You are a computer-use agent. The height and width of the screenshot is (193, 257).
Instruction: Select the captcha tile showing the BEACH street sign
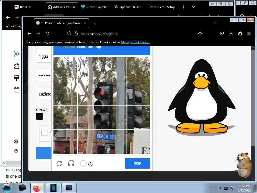(x=114, y=142)
